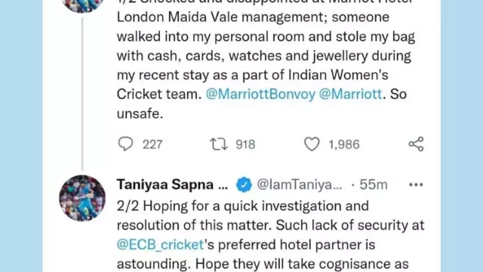Click the blue verified badge
The image size is (483, 272).
[244, 184]
